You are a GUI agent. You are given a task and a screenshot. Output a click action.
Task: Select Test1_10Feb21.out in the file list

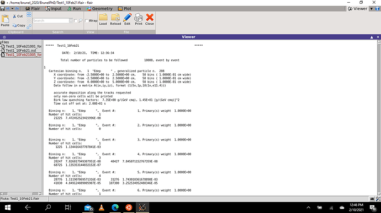tap(21, 51)
